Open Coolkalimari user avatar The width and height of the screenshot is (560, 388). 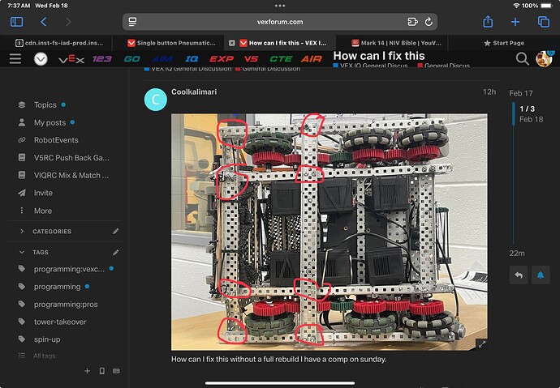155,100
